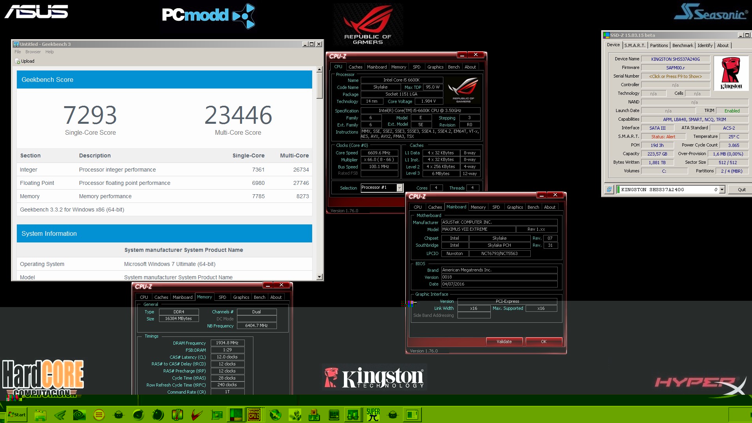Click the Geekbench window title icon

point(16,44)
